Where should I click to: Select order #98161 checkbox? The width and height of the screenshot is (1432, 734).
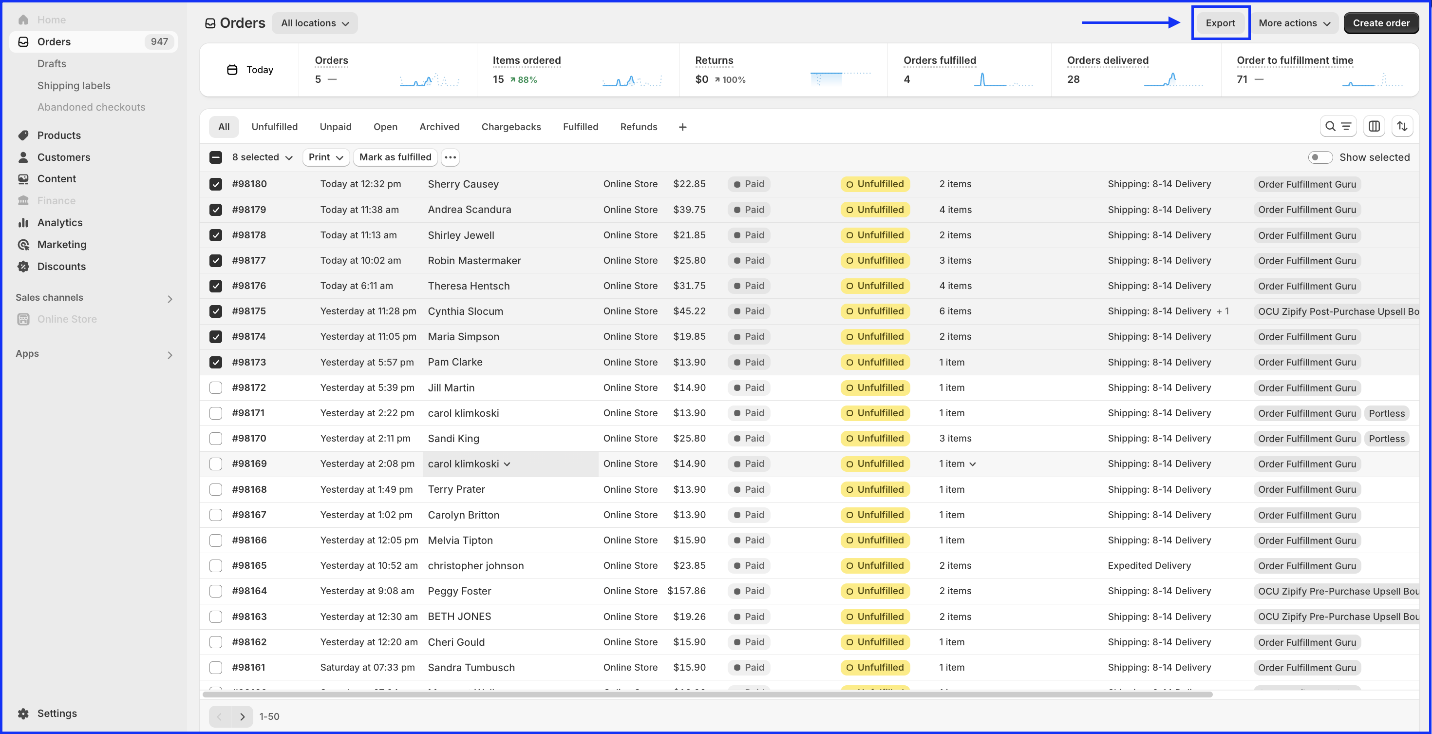point(216,667)
